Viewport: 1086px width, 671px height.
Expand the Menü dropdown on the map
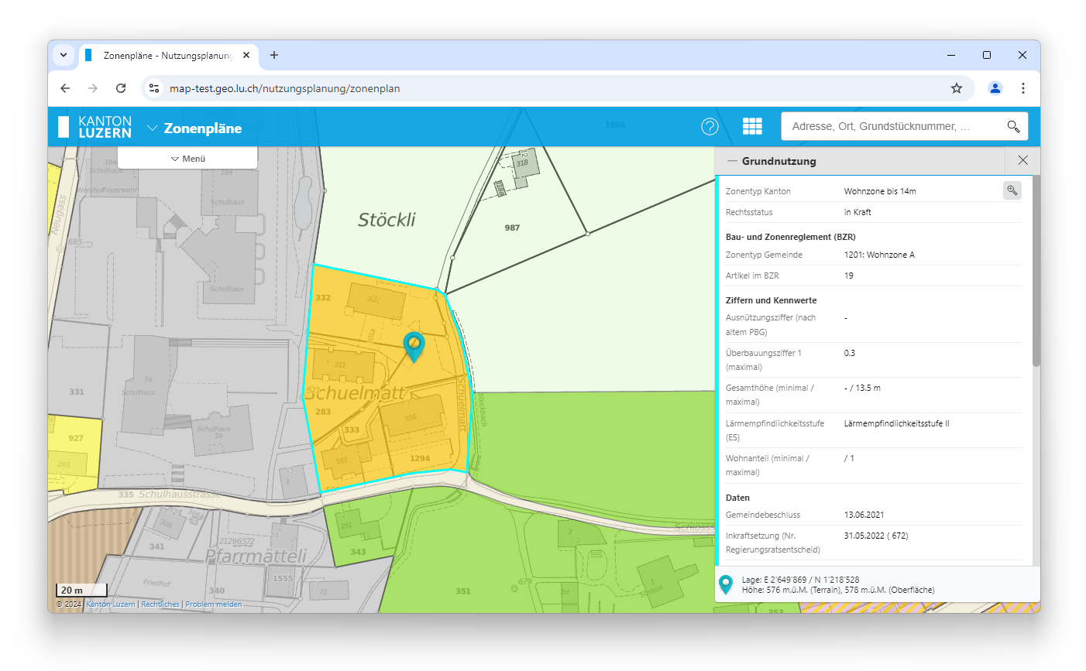click(x=187, y=158)
